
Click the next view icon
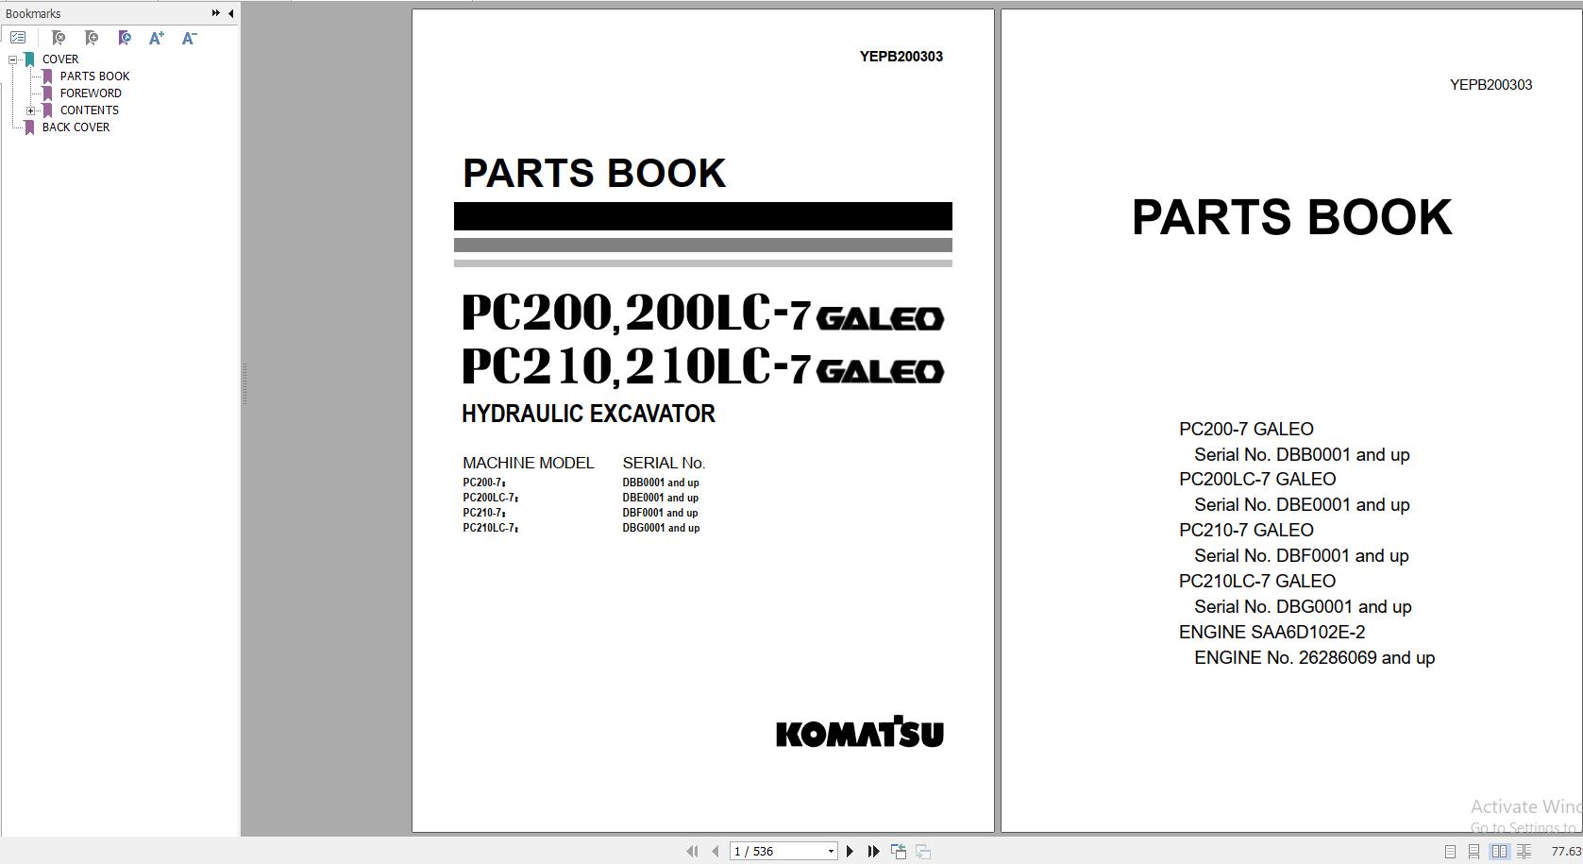coord(923,851)
